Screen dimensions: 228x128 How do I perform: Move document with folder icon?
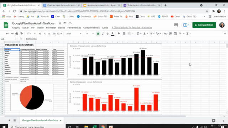pyautogui.click(x=65, y=23)
